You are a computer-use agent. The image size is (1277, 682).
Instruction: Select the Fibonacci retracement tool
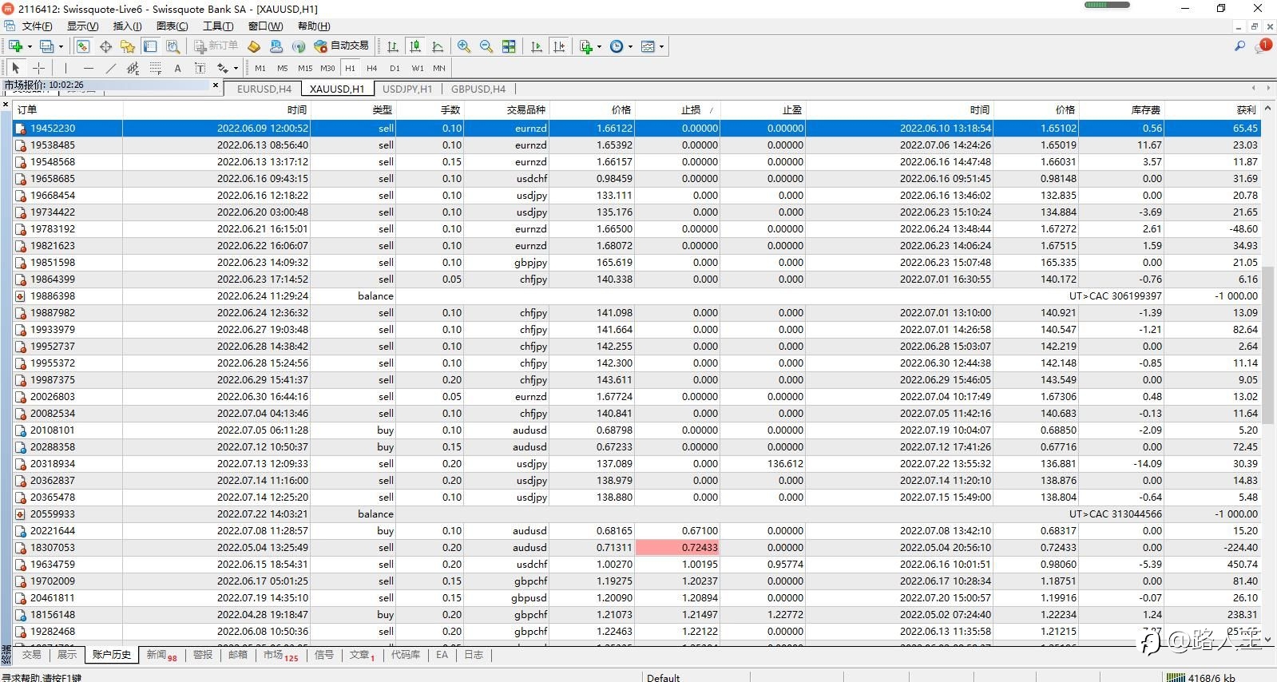[156, 68]
